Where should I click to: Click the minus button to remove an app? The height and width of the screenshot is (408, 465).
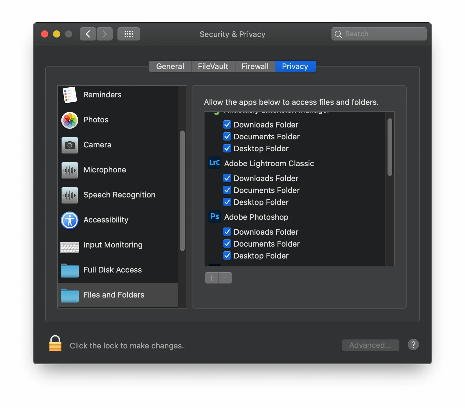(x=225, y=278)
